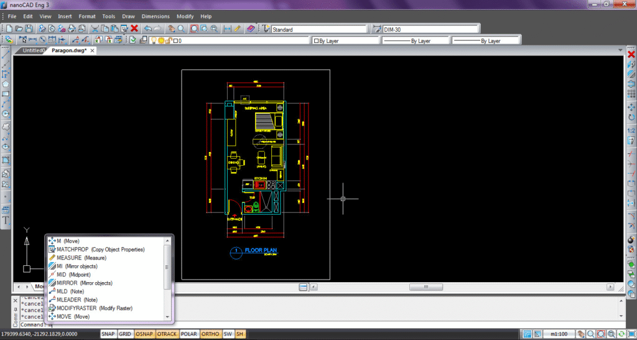Click Zoom Extents icon with red frame in top toolbar
This screenshot has width=637, height=340.
[x=194, y=29]
